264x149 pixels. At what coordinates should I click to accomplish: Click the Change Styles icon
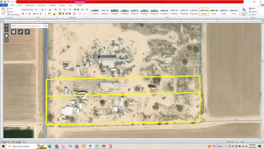pos(244,11)
